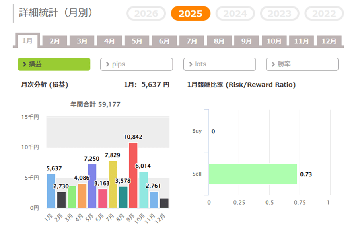Click the dark December bar in chart
Viewport: 358px width, 236px height.
(x=164, y=203)
